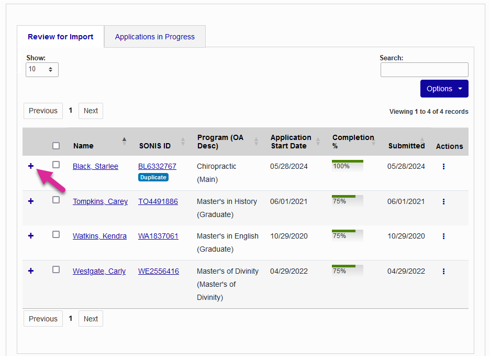The height and width of the screenshot is (356, 490).
Task: Switch to the Applications in Progress tab
Action: click(x=154, y=36)
